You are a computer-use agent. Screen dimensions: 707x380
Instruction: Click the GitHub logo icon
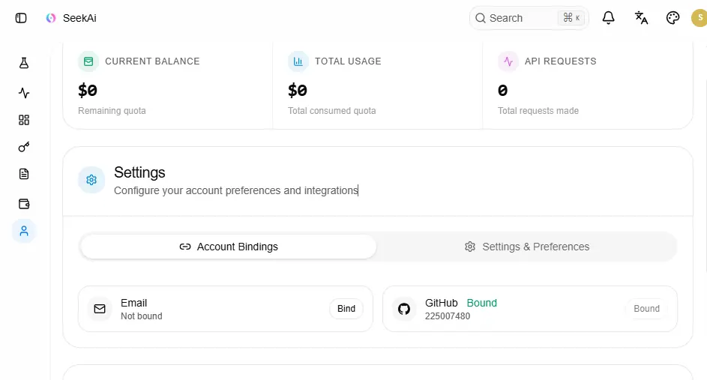tap(404, 309)
